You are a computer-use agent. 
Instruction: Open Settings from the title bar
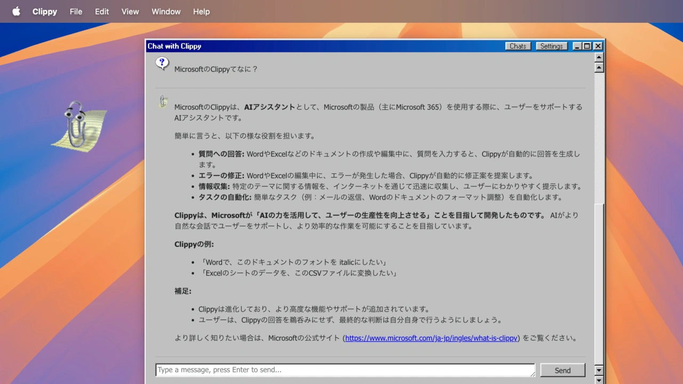click(x=551, y=46)
